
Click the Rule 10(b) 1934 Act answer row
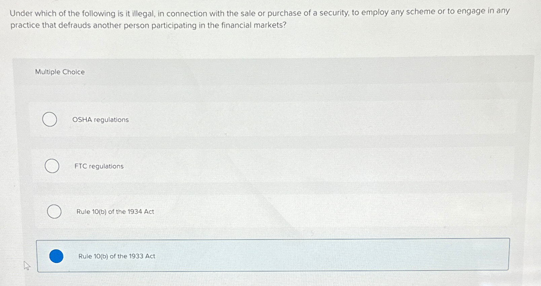click(236, 212)
